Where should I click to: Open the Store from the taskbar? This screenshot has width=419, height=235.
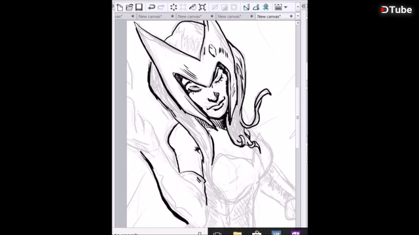257,233
